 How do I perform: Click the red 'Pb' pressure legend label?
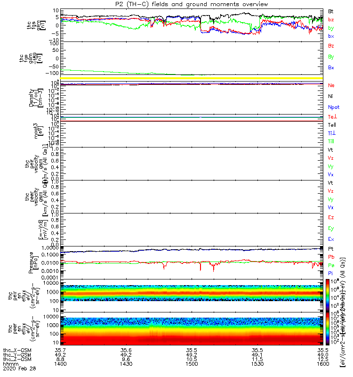click(x=331, y=257)
